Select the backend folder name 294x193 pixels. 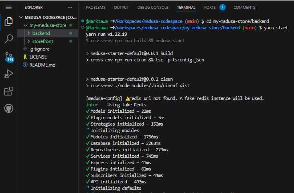[x=41, y=33]
